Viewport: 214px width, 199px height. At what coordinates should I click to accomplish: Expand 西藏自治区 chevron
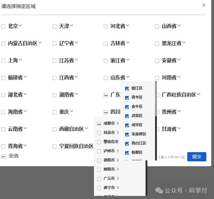point(86,128)
